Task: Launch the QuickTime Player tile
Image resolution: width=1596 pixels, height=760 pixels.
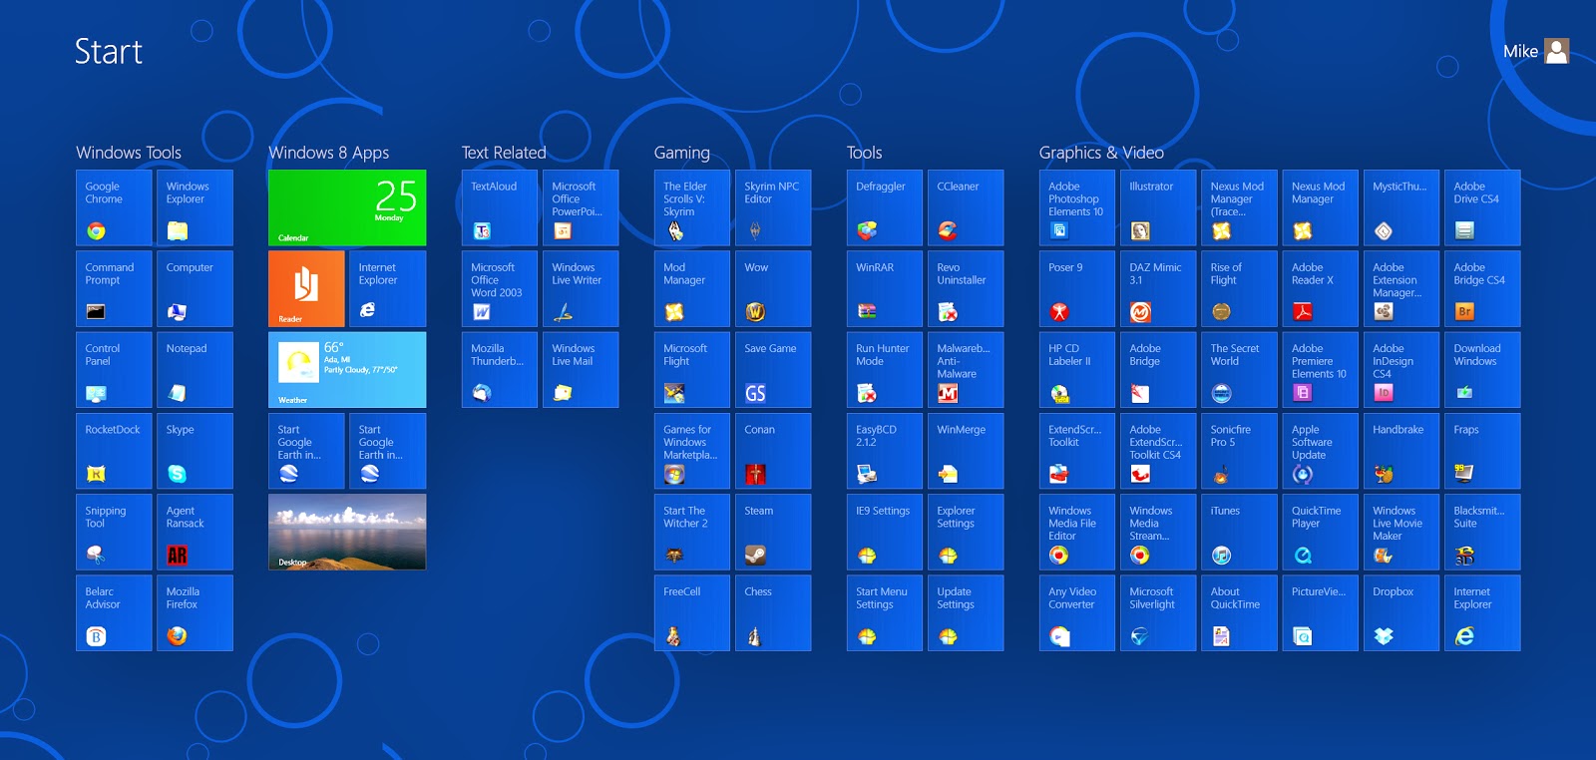Action: point(1320,532)
